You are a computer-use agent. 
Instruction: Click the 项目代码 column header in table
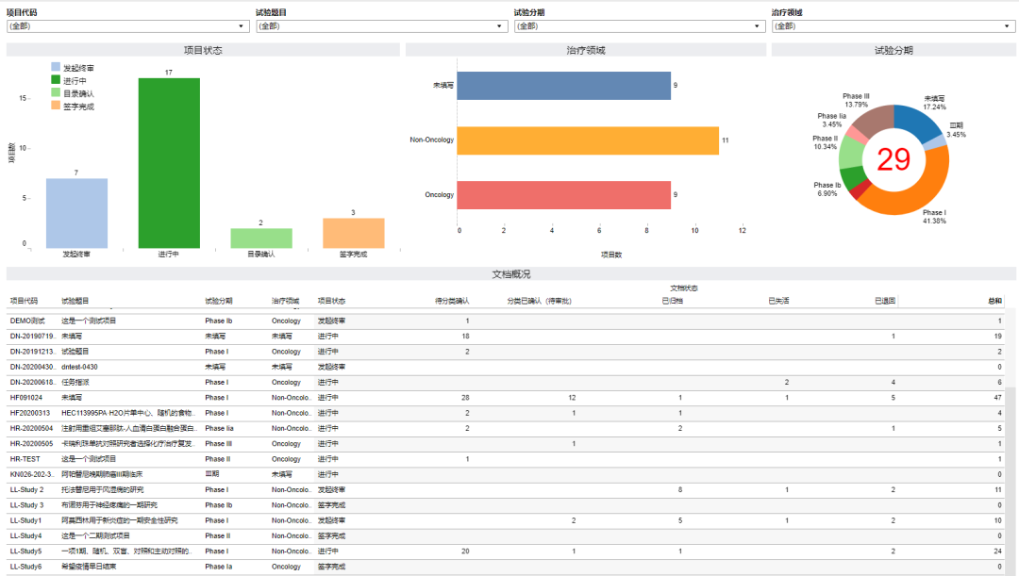24,301
